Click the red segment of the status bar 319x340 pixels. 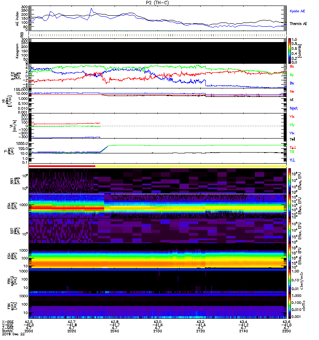[x=62, y=166]
